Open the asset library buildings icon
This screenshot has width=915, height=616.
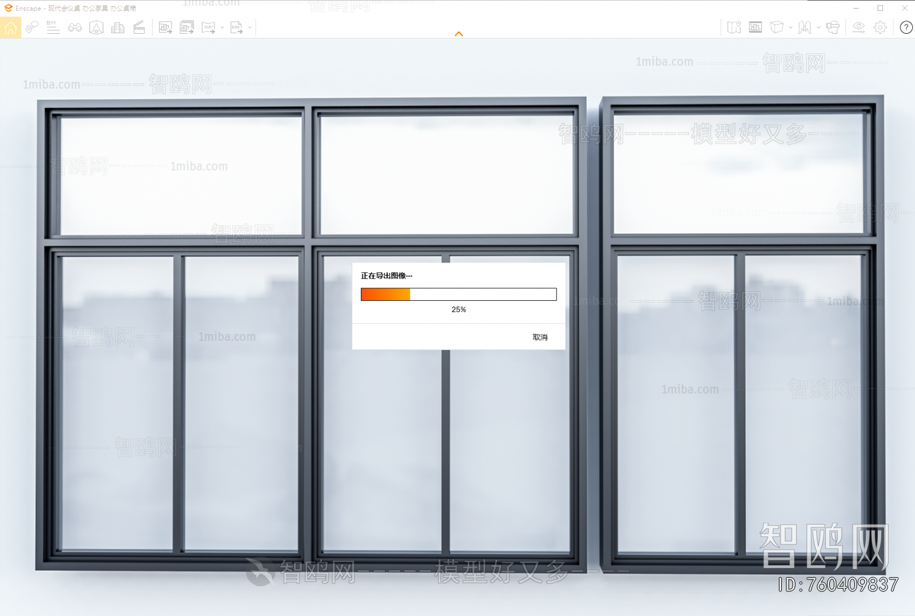(118, 27)
